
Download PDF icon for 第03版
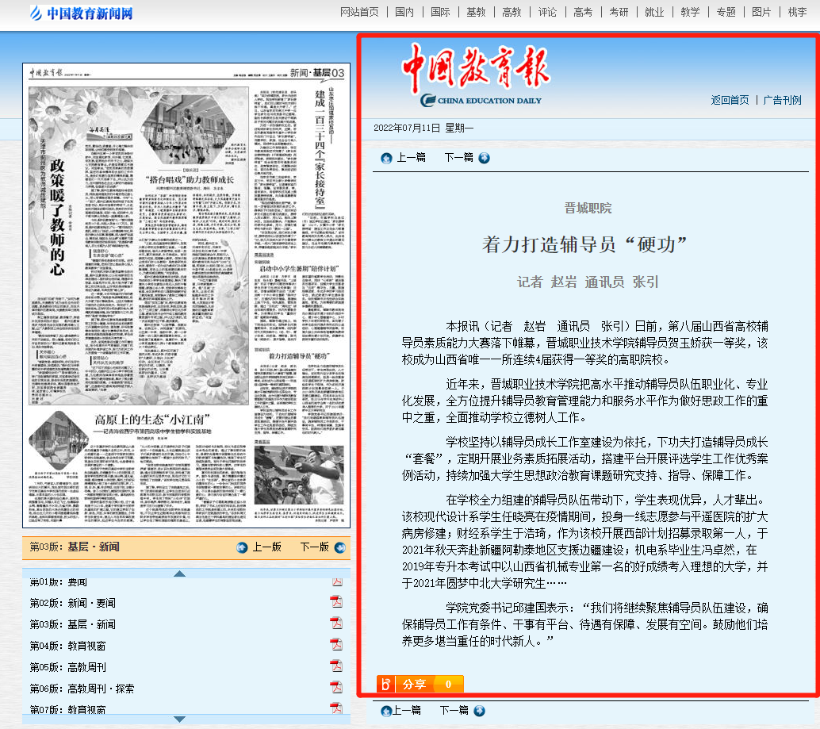336,623
